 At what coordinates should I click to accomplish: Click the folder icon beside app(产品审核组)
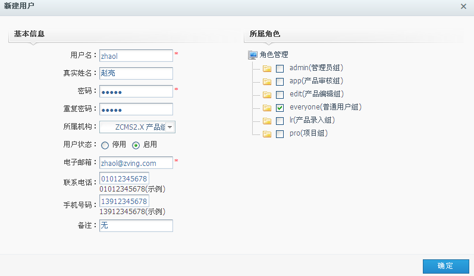(x=267, y=81)
